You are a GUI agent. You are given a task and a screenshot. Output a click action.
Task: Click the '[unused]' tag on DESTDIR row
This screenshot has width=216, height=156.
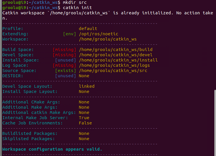tap(66, 76)
